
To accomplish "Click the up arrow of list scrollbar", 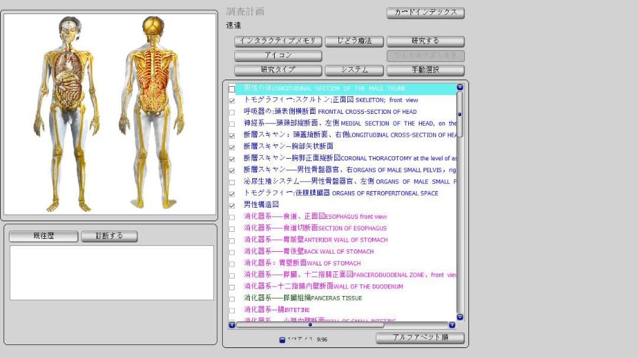I will (x=460, y=87).
